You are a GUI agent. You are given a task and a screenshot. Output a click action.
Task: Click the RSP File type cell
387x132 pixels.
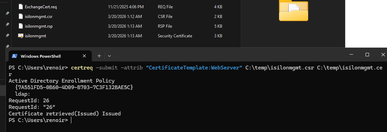165,26
